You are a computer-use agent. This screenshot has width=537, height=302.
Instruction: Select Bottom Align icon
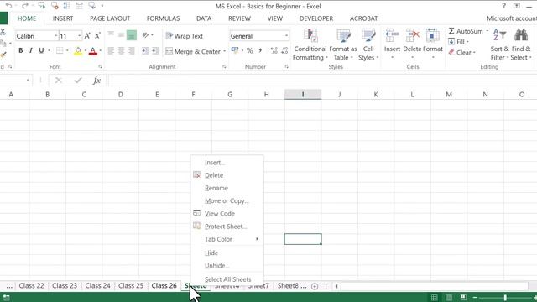[132, 35]
